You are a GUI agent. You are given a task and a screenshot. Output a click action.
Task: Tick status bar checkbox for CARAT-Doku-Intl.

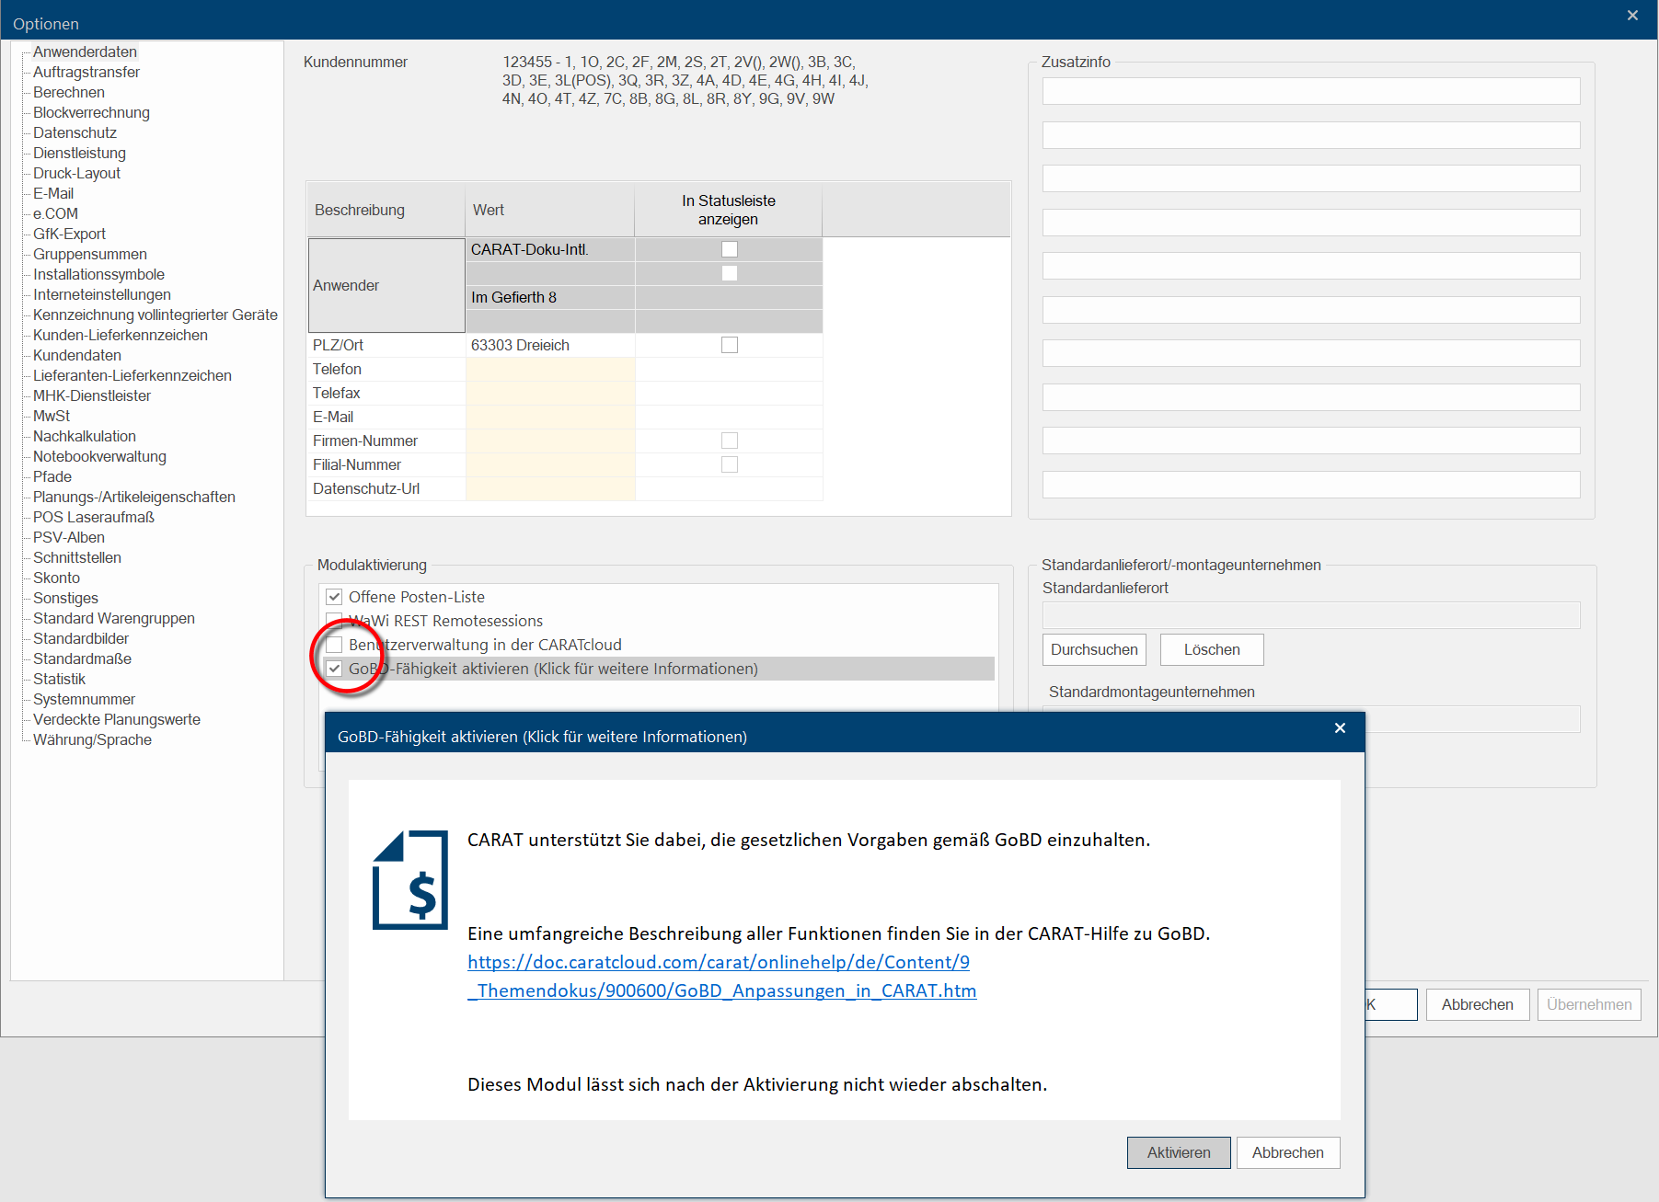(730, 249)
